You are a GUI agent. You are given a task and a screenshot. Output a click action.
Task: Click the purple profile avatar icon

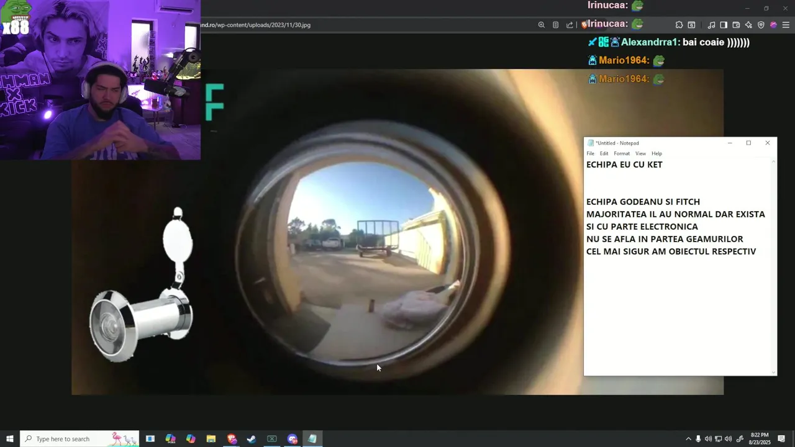tap(773, 25)
